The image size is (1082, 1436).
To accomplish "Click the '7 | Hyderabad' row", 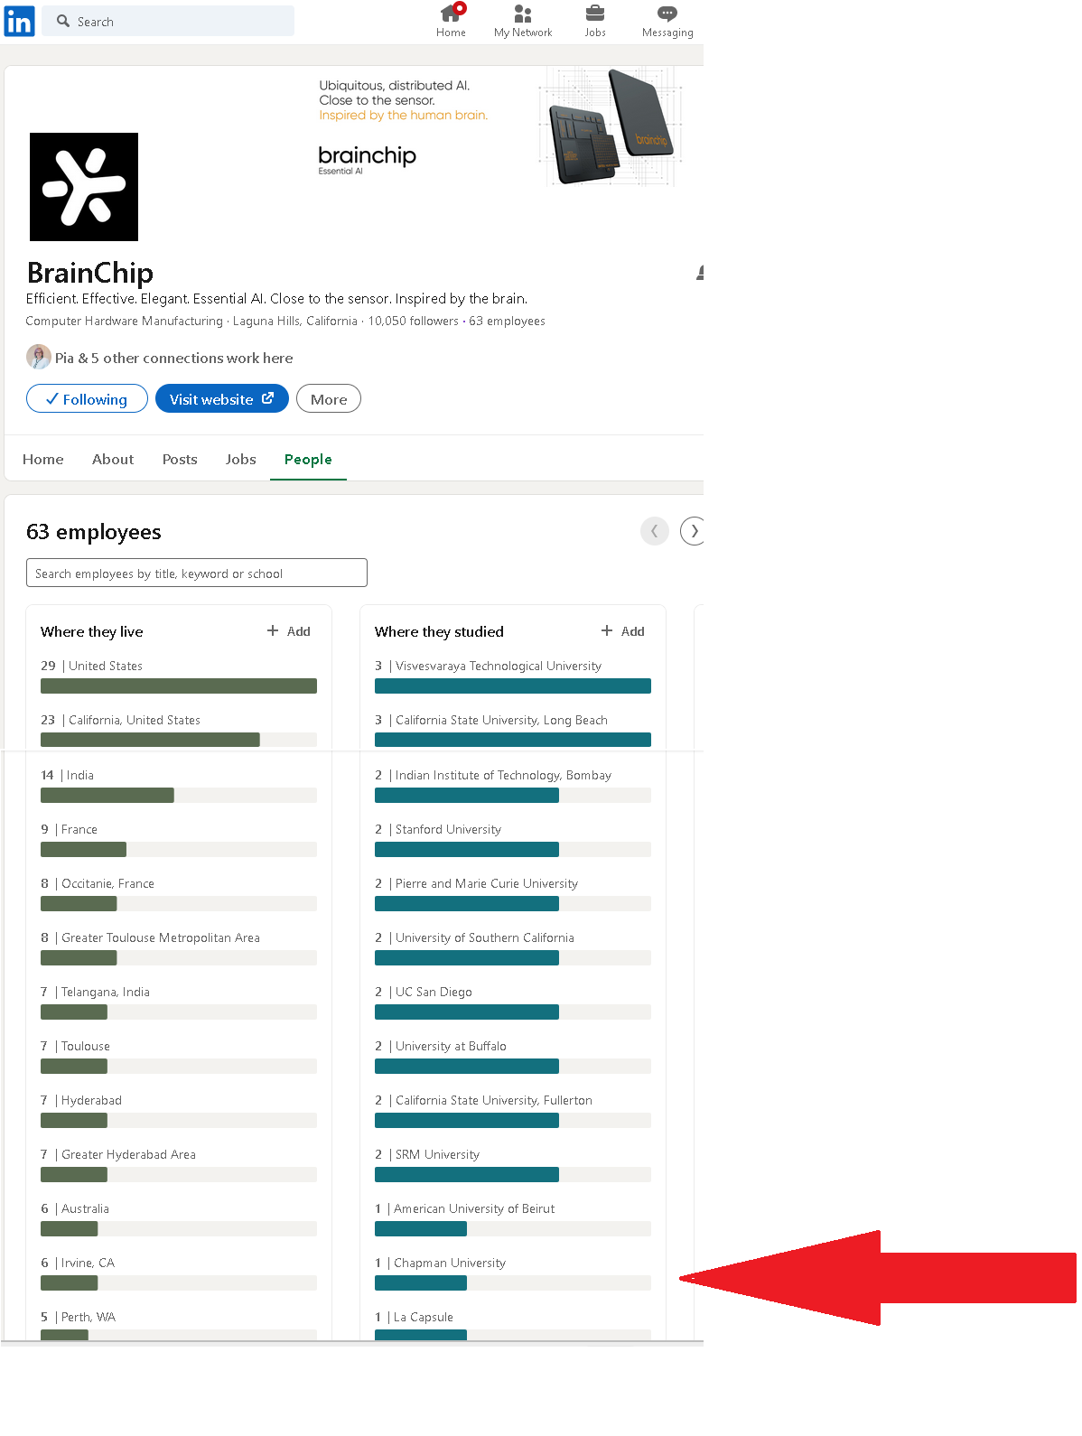I will pyautogui.click(x=179, y=1111).
